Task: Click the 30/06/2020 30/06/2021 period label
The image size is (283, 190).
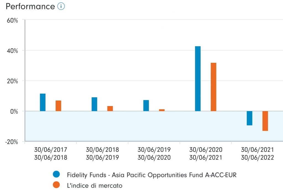Action: [206, 154]
